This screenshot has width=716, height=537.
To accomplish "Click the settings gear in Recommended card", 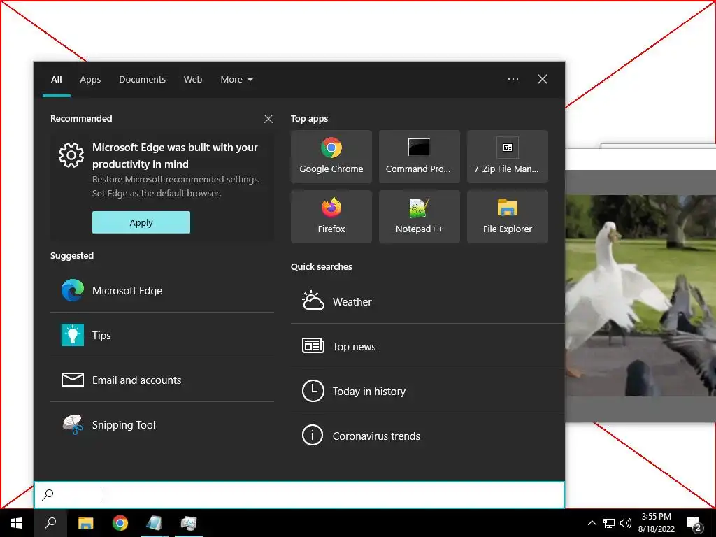I will (71, 155).
